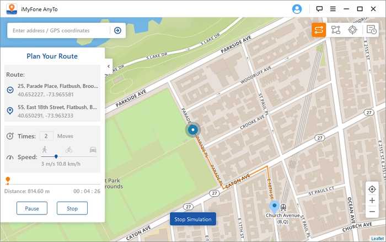
Task: Click the speed slider handle
Action: (56, 156)
